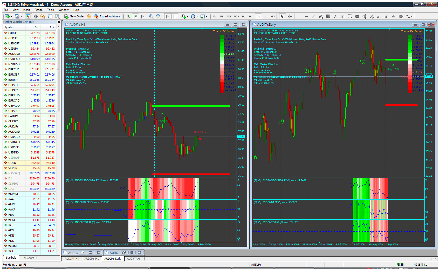Click the New Order button
440x269 pixels.
pyautogui.click(x=74, y=16)
